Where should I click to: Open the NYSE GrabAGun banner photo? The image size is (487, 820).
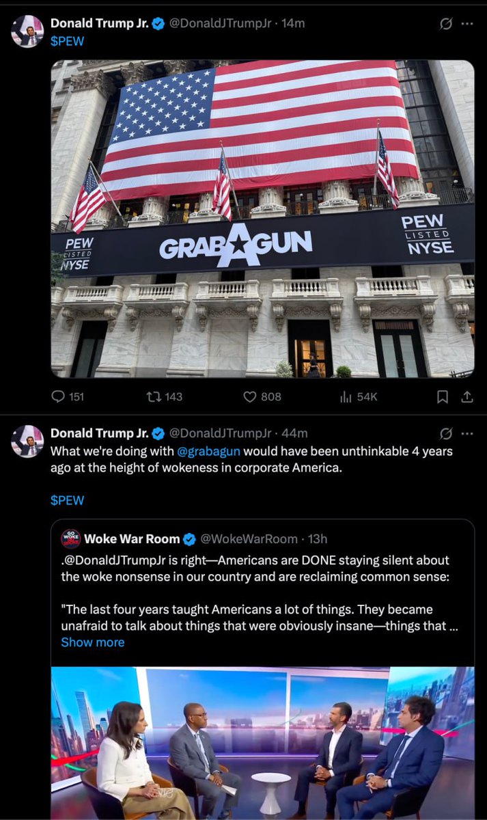(x=262, y=219)
